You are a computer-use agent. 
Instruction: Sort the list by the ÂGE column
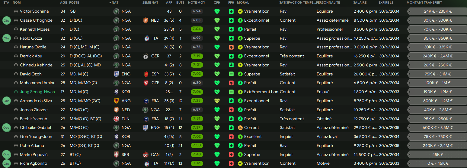[x=63, y=2]
